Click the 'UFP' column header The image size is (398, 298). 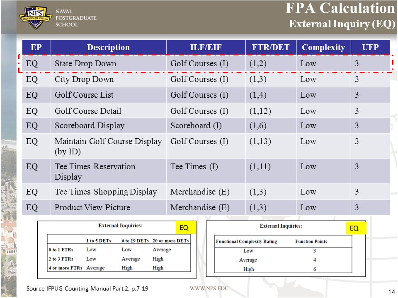pyautogui.click(x=370, y=47)
